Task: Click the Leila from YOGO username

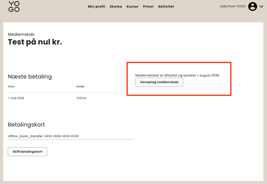Action: tap(233, 6)
